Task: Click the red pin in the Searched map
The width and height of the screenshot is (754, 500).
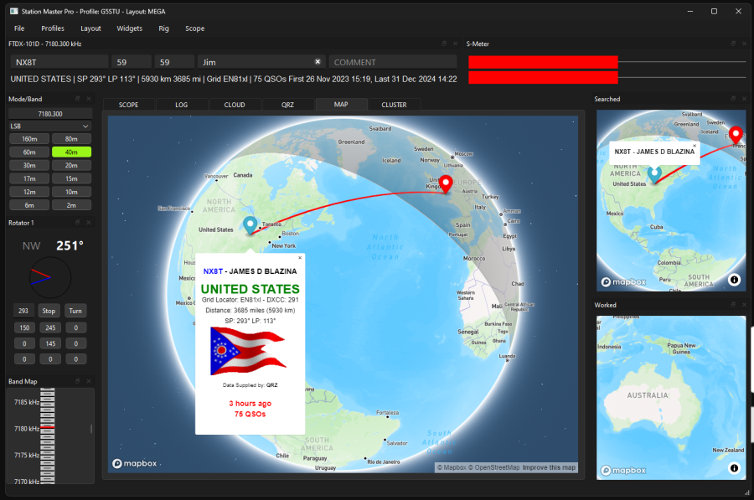Action: pyautogui.click(x=736, y=135)
